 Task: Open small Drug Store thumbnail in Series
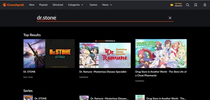(x=140, y=98)
